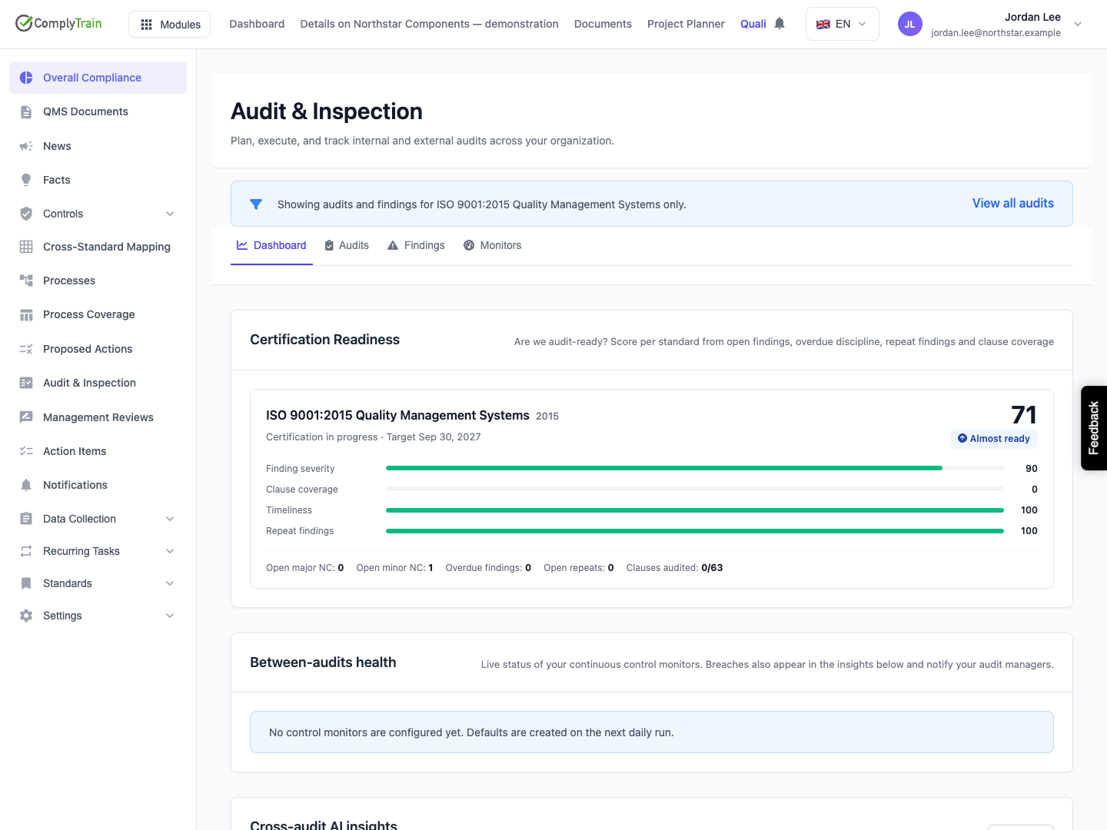Go to Dashboard in top navigation
Viewport: 1107px width, 830px height.
[x=257, y=24]
